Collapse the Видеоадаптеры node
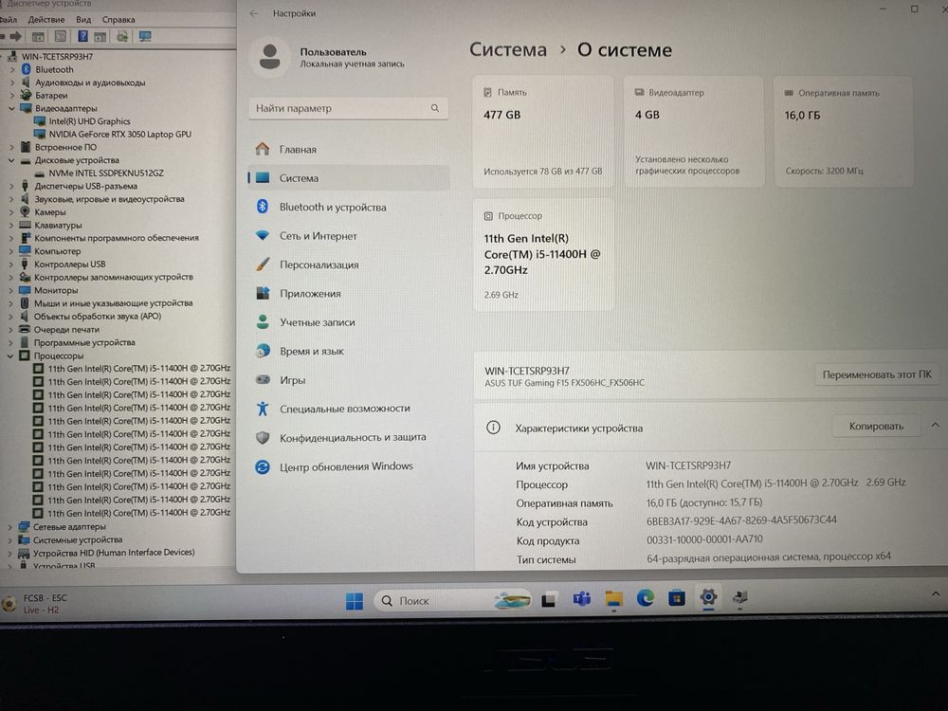Viewport: 948px width, 711px height. click(11, 108)
